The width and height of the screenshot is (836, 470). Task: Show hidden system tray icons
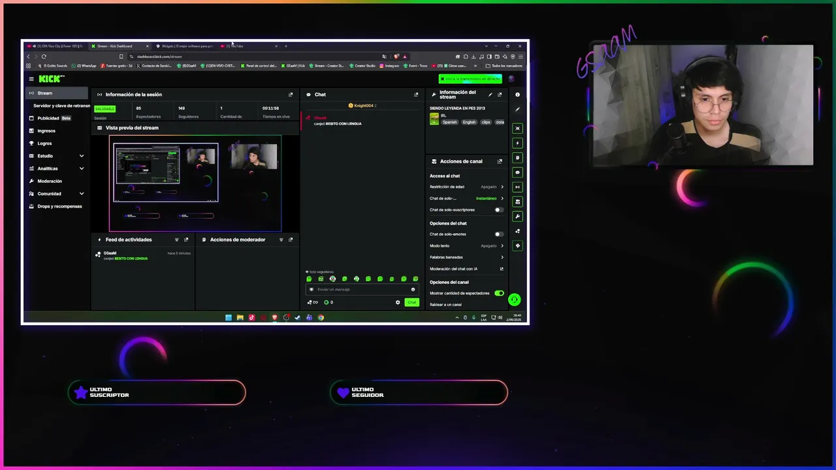coord(457,318)
